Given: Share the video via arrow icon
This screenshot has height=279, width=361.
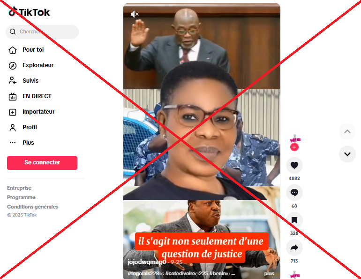Looking at the screenshot, I should pyautogui.click(x=294, y=248).
